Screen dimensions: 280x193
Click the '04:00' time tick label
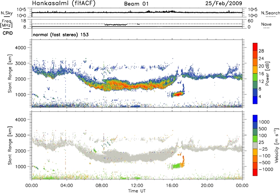pyautogui.click(x=66, y=186)
